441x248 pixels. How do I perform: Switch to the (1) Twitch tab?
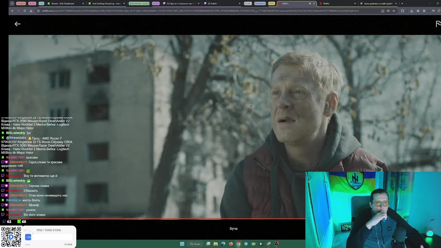click(222, 3)
